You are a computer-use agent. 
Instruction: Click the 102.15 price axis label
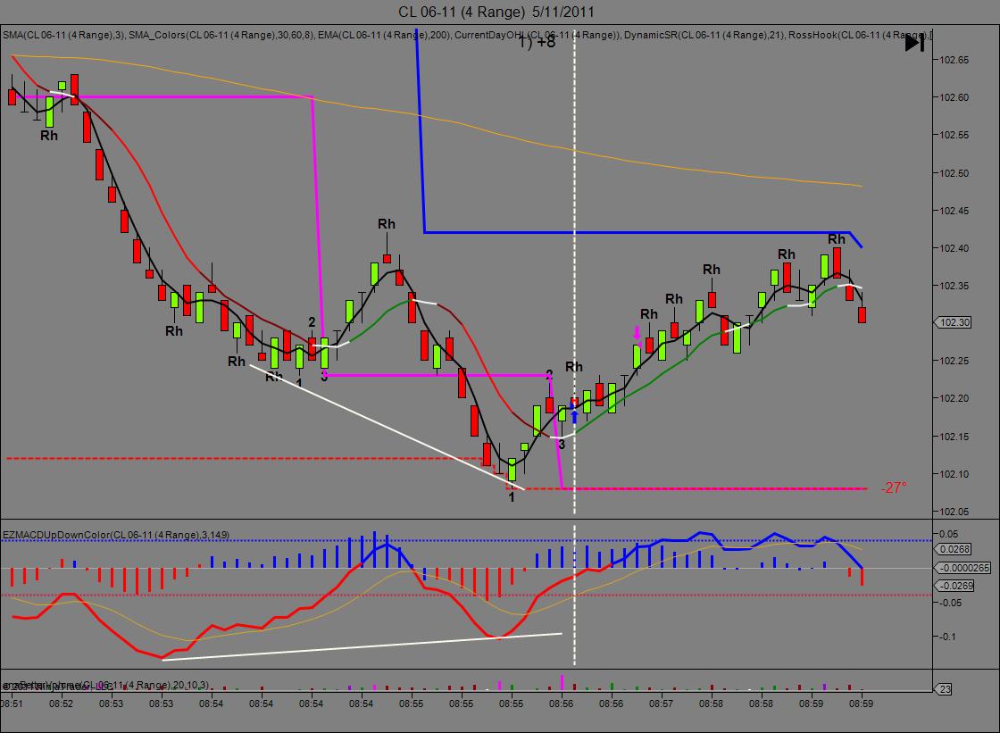(954, 437)
